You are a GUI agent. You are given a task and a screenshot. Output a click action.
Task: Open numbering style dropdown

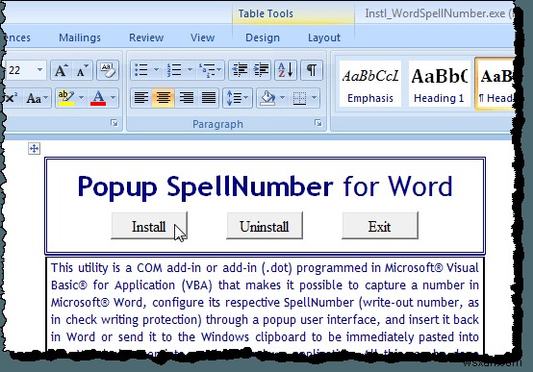point(190,70)
